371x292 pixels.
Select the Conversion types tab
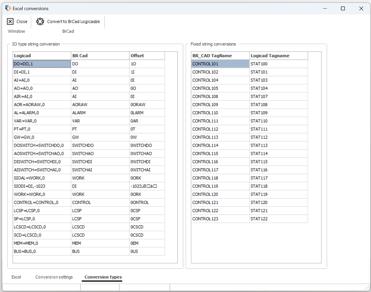tap(103, 277)
